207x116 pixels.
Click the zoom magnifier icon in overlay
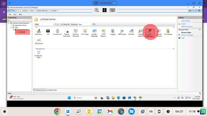pos(97,10)
